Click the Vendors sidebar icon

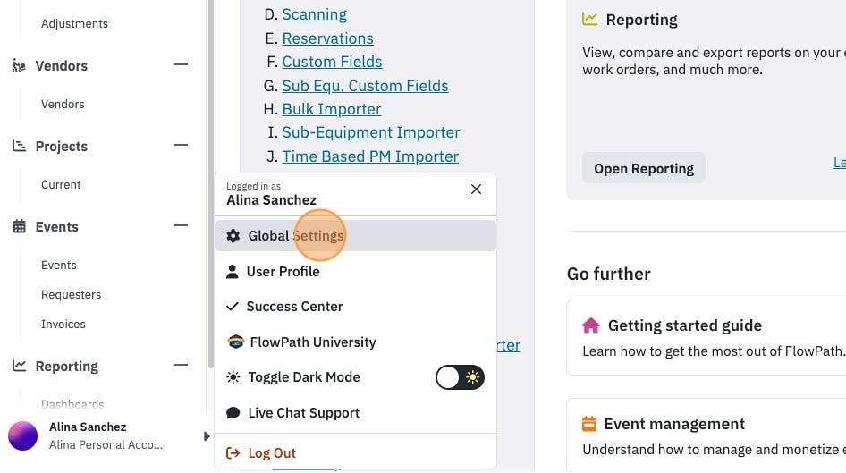tap(19, 66)
